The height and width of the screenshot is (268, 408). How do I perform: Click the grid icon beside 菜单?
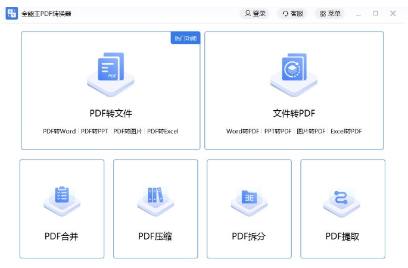click(x=323, y=14)
